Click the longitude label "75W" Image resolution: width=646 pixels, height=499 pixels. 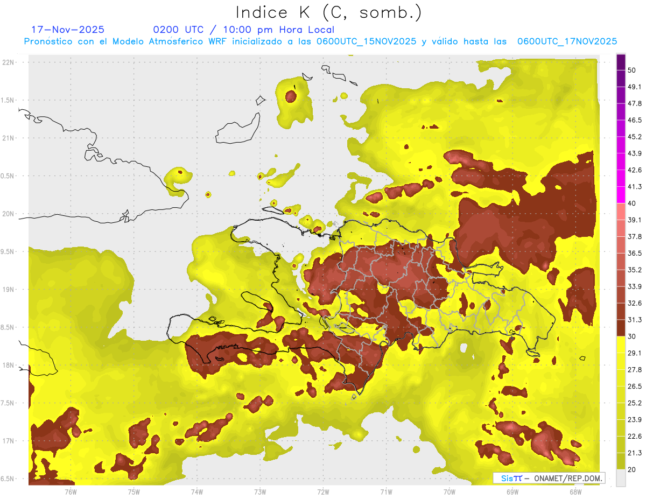[134, 492]
